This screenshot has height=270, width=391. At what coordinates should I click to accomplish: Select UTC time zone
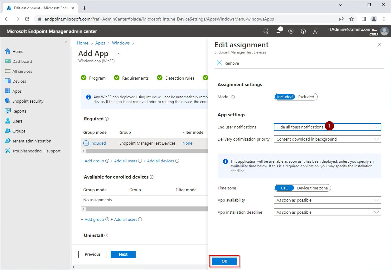(284, 188)
